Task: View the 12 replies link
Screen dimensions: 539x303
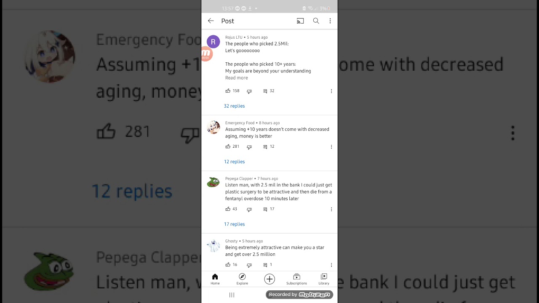Action: point(234,162)
